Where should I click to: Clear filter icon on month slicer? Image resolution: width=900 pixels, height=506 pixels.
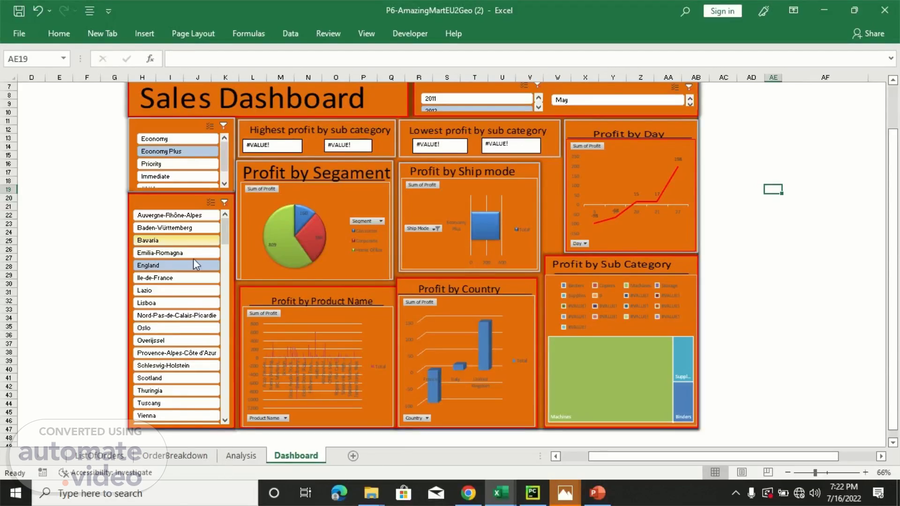(689, 87)
